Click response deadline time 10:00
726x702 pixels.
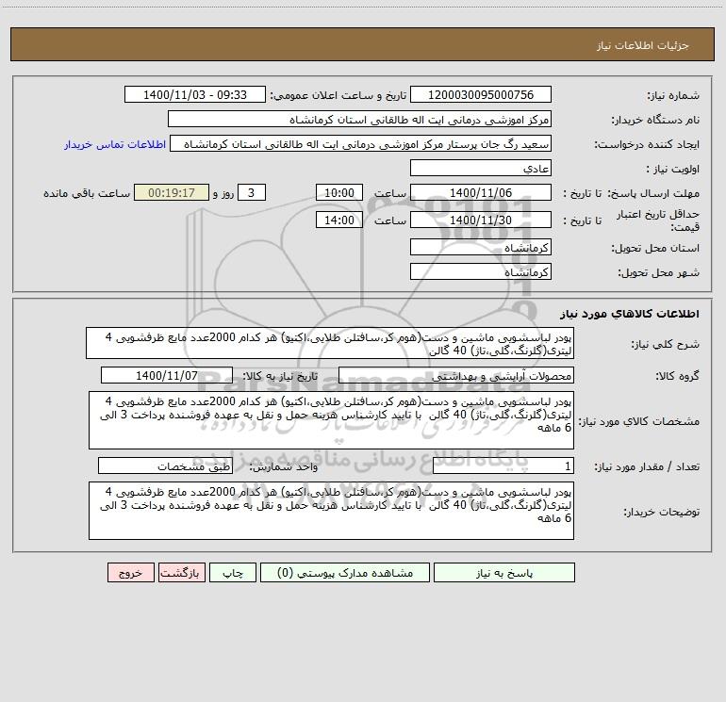coord(338,192)
